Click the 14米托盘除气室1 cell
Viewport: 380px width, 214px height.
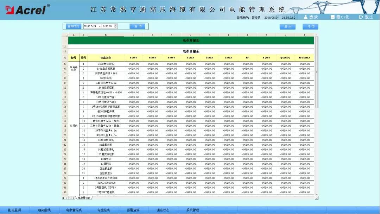[106, 97]
